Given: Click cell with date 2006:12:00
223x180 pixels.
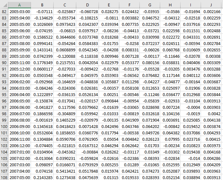Looking at the screenshot, I should pyautogui.click(x=19, y=146).
